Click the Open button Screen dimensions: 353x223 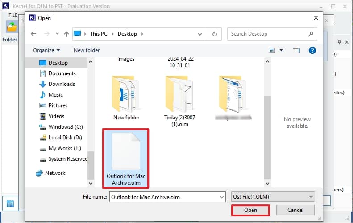click(250, 210)
